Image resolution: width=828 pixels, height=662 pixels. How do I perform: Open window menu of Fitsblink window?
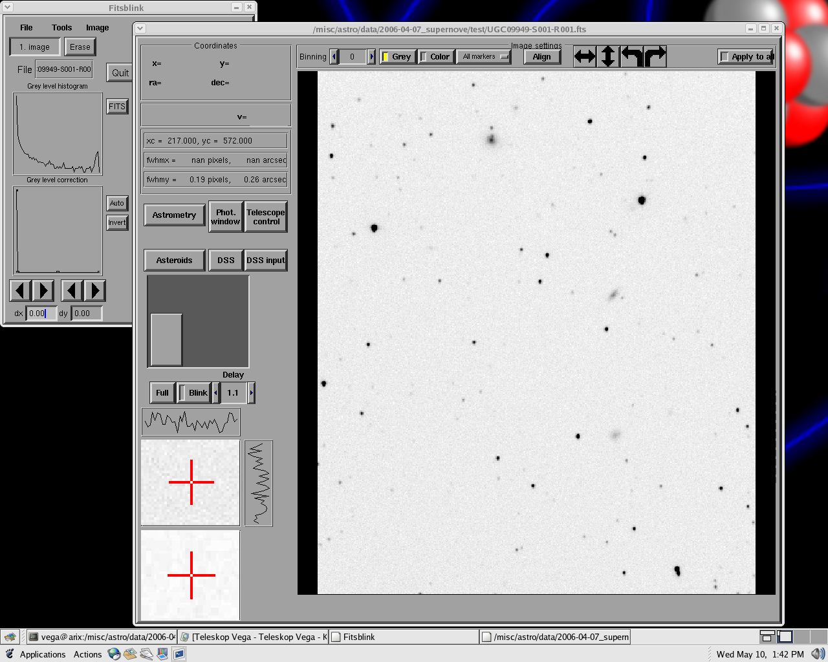tap(8, 7)
